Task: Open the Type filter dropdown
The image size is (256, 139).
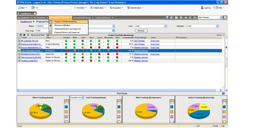Action: 165,26
